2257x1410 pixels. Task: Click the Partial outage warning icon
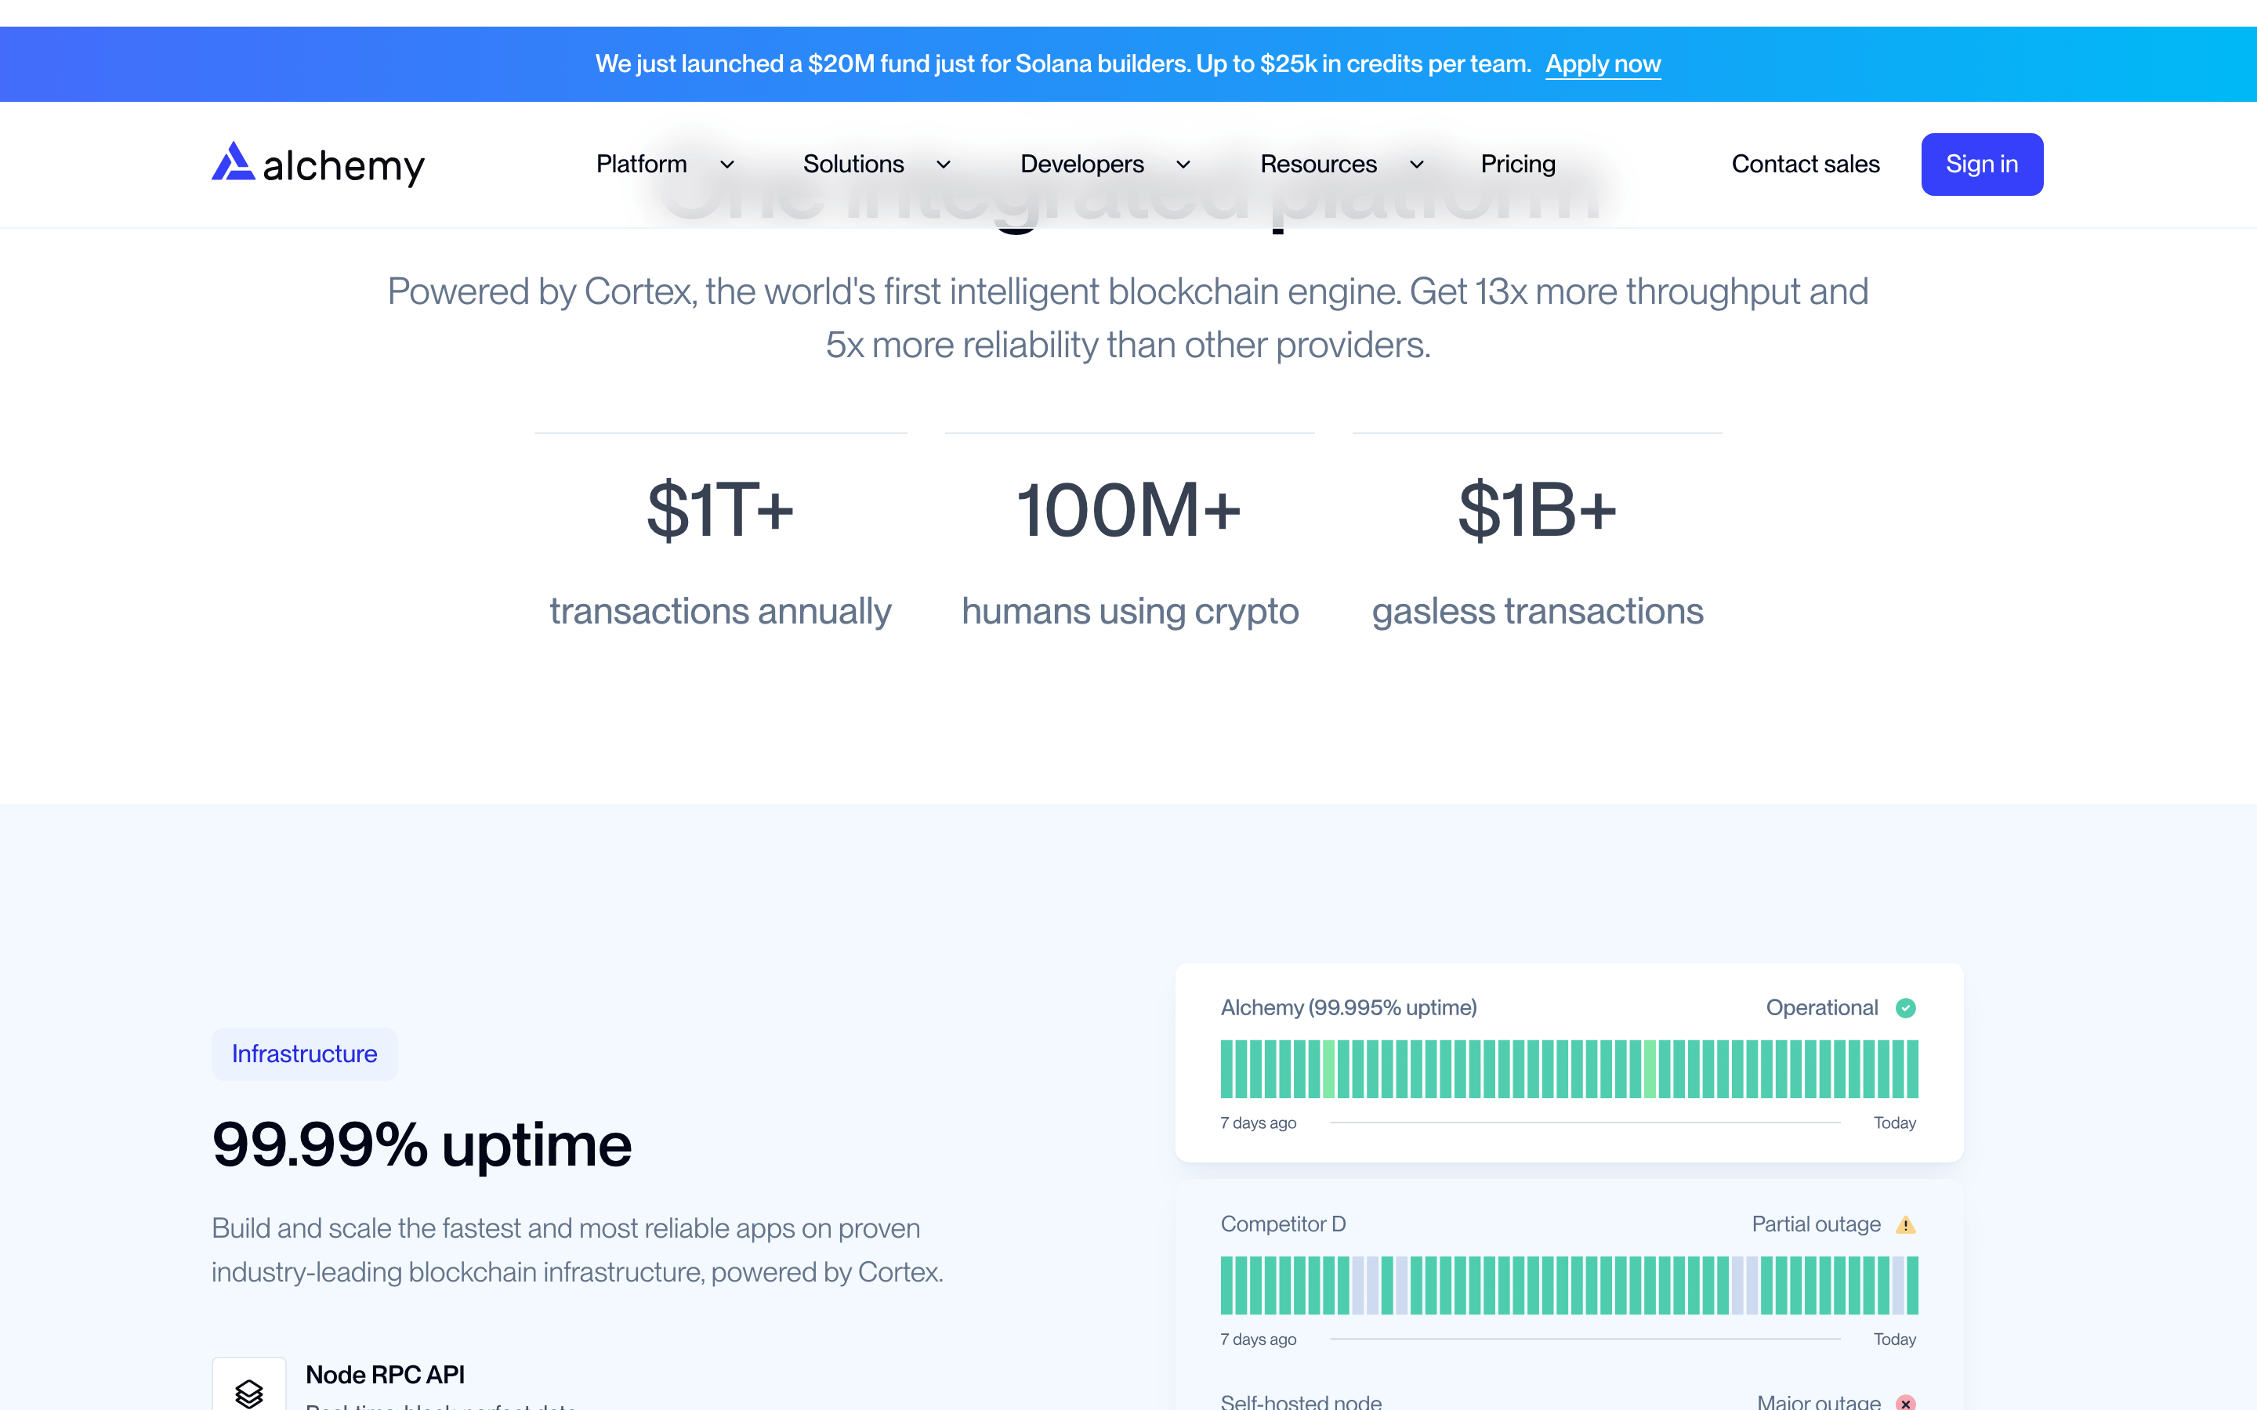click(1905, 1224)
